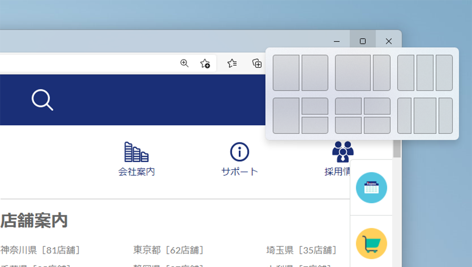The width and height of the screenshot is (472, 267).
Task: Add this page to favorites star icon
Action: [205, 64]
